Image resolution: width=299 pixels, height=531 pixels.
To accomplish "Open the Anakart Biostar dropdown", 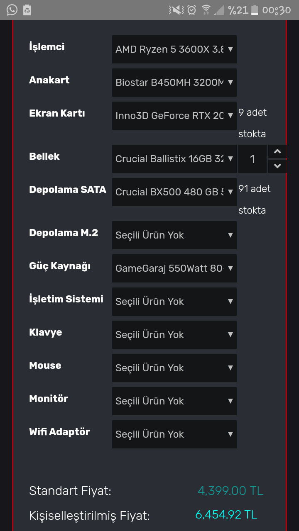I will (x=174, y=83).
